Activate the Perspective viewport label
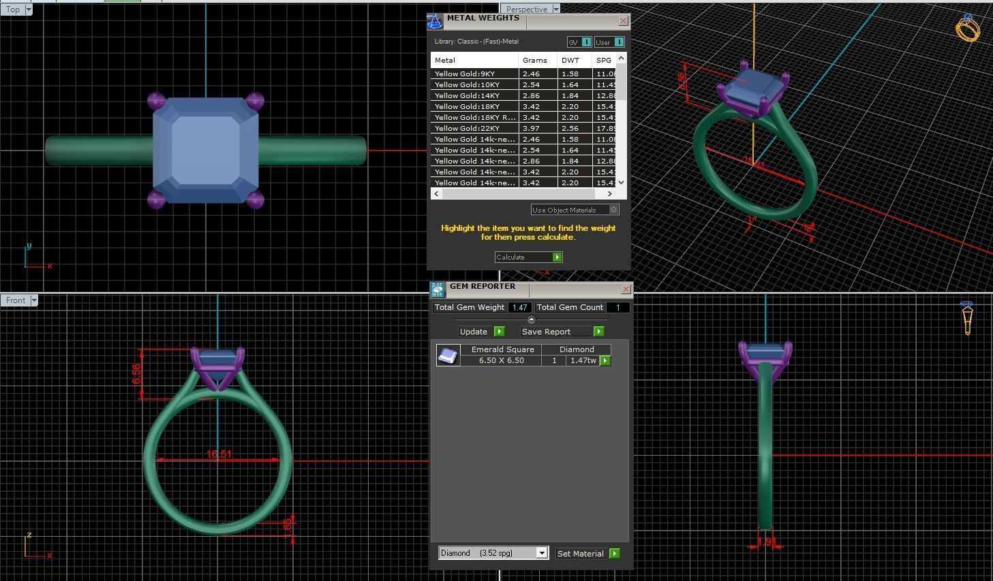This screenshot has height=581, width=993. pos(527,10)
